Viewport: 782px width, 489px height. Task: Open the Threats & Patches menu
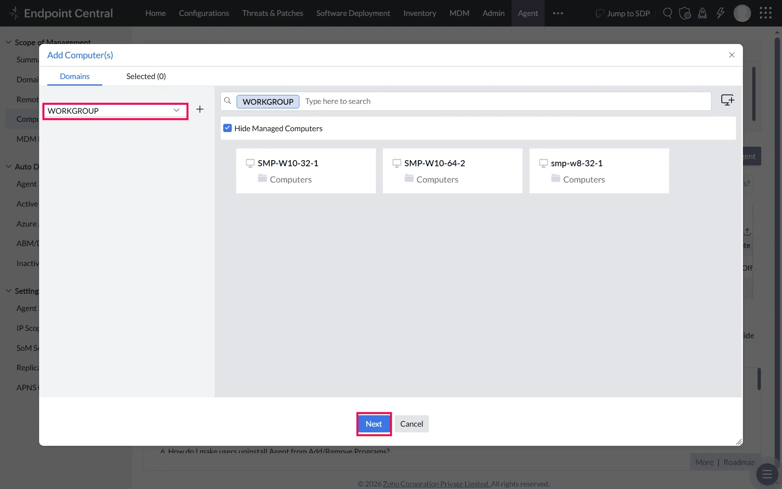pyautogui.click(x=272, y=13)
